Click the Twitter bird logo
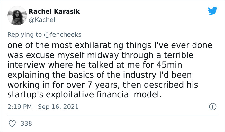225x132 pixels. coord(212,11)
